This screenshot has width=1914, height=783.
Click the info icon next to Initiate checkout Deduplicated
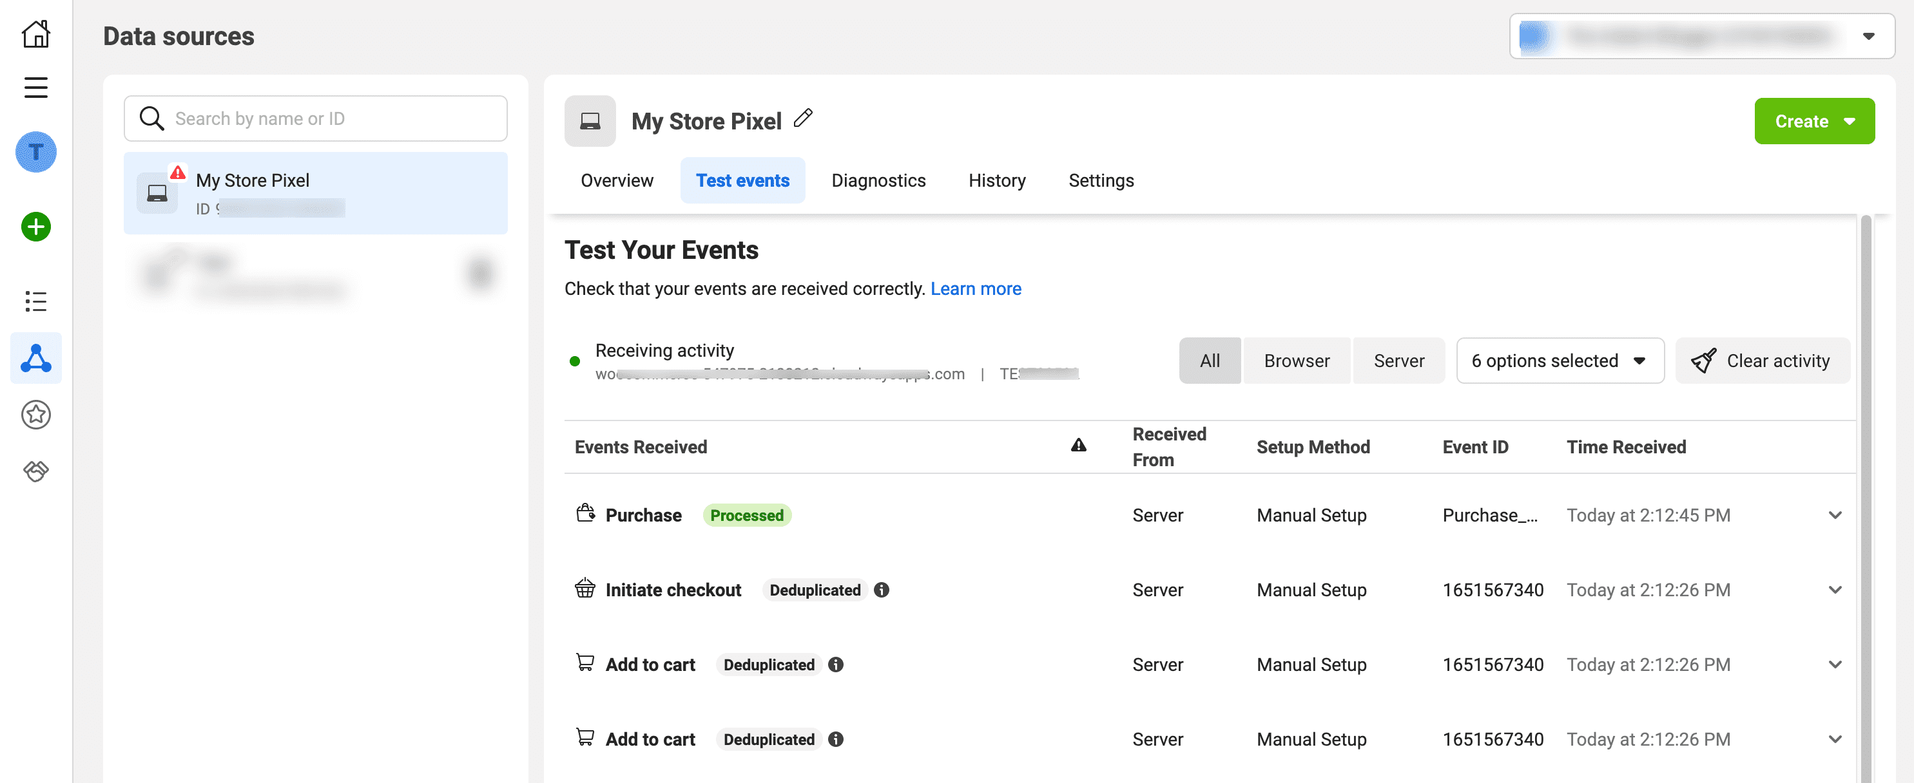(882, 589)
